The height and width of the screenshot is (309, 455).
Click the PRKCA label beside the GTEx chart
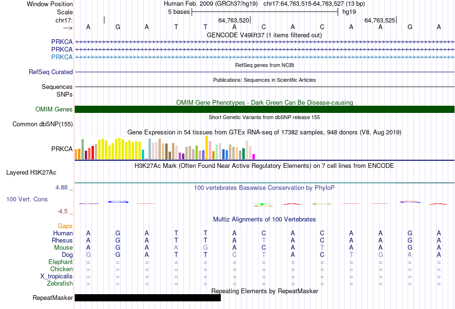pos(62,149)
